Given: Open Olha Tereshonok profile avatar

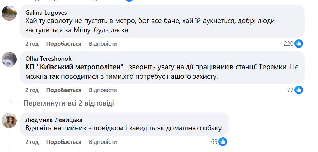Looking at the screenshot, I should [9, 60].
